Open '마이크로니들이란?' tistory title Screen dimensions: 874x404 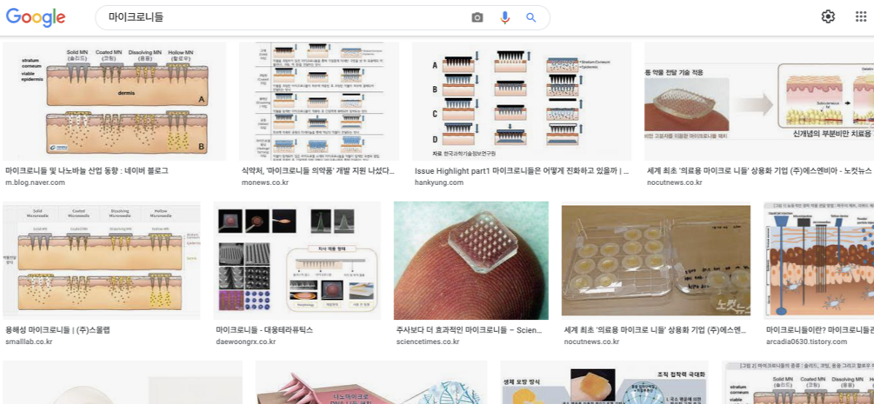(x=820, y=329)
